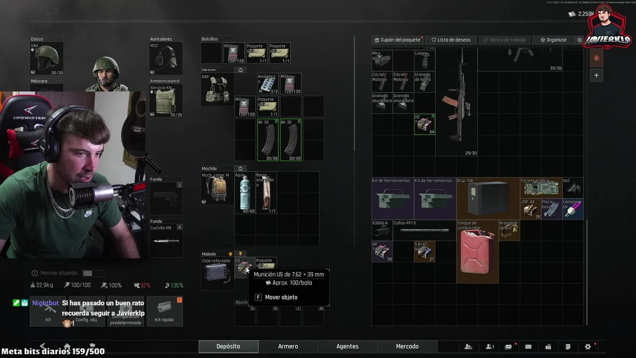Select the 5.8x42 DVC12 ammo stack
The image size is (636, 358).
coord(424,252)
